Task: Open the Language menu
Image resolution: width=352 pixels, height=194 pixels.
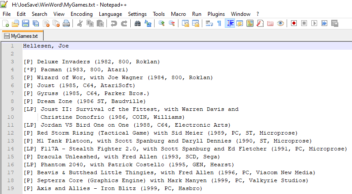Action: 110,14
